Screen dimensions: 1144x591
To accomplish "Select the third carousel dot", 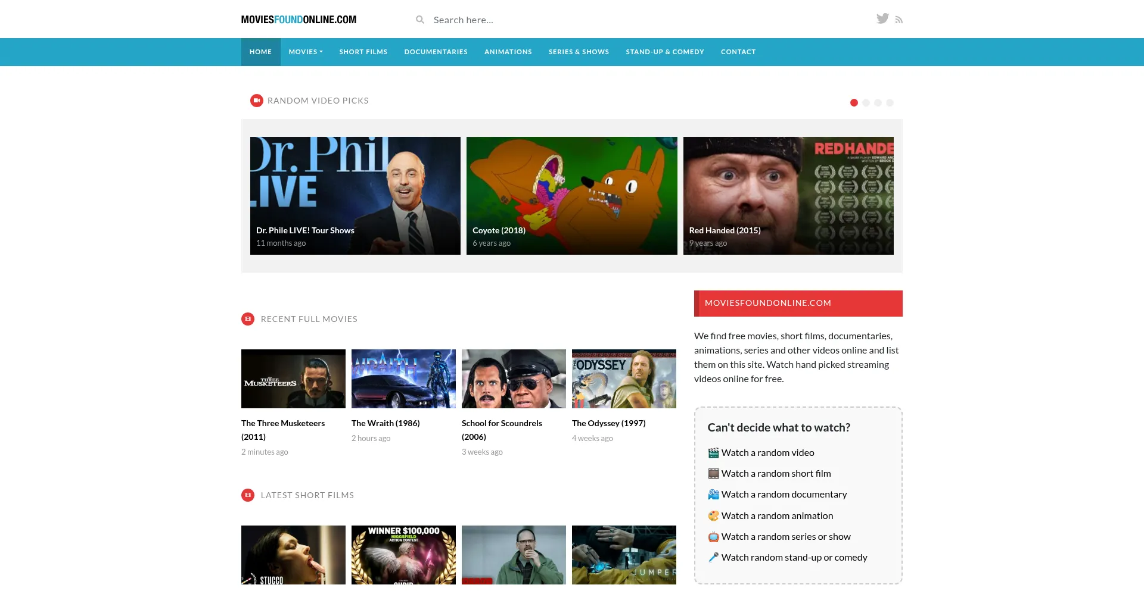I will [x=878, y=103].
